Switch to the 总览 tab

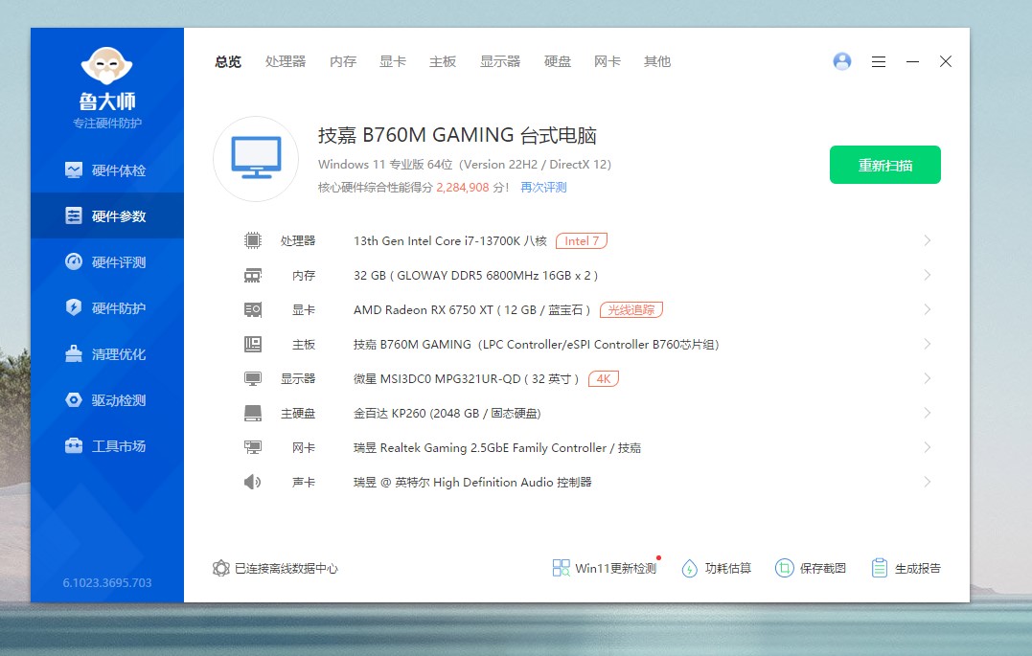[x=228, y=61]
